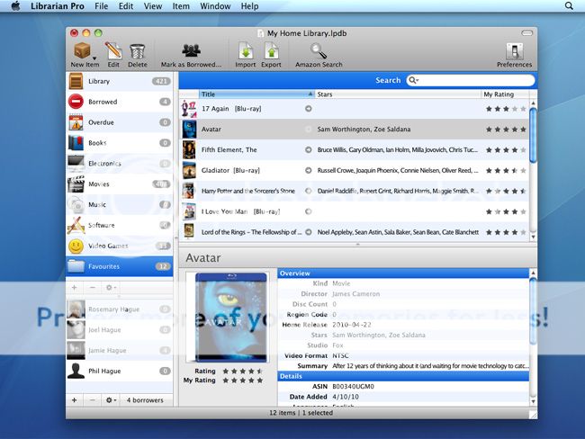
Task: Open the borrowers gear action menu
Action: (111, 399)
